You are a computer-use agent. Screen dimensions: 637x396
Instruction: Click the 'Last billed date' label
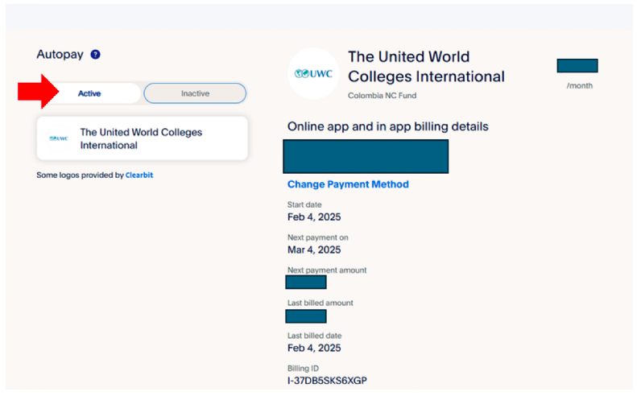click(314, 336)
